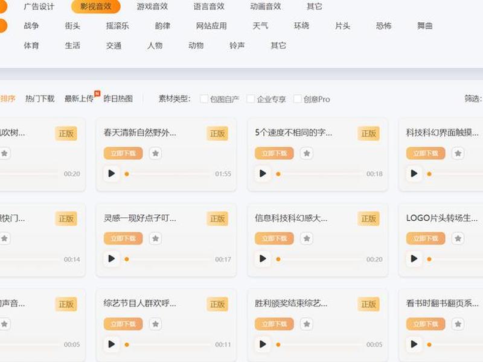Star the item with 00:20 duration ending 吹树

click(4, 153)
